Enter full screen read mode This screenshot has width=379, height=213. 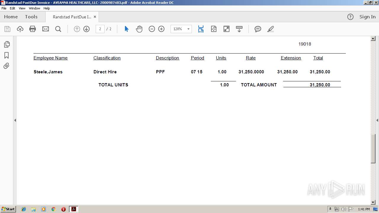coord(227,29)
